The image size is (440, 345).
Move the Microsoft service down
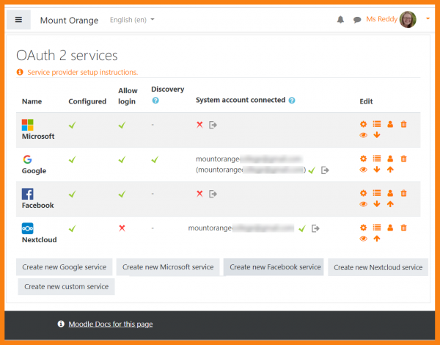click(x=376, y=135)
